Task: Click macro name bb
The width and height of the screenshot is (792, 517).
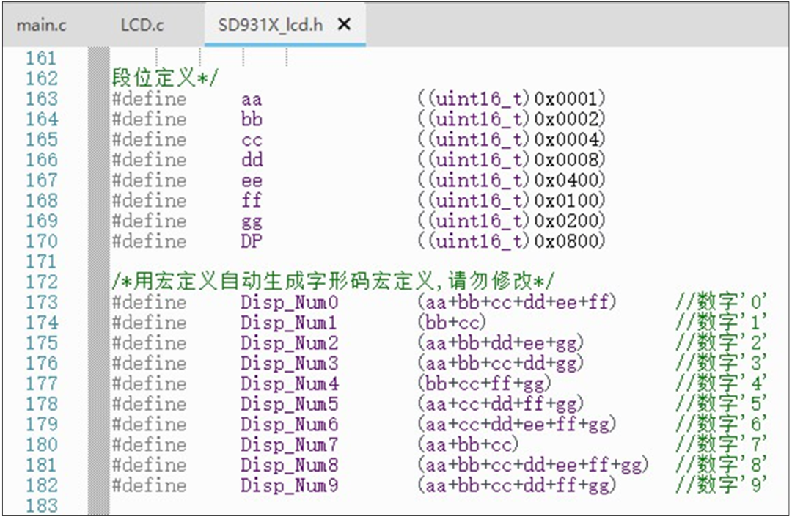Action: point(252,119)
